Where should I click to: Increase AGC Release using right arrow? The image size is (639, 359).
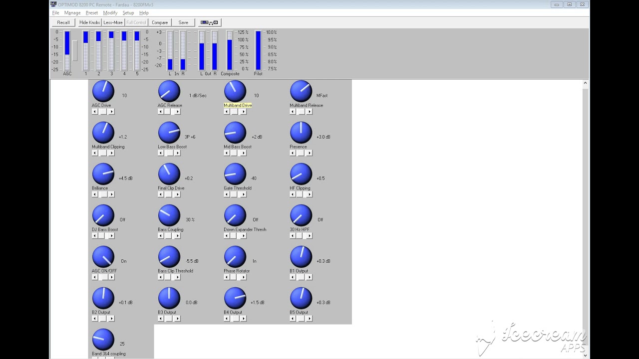(177, 112)
